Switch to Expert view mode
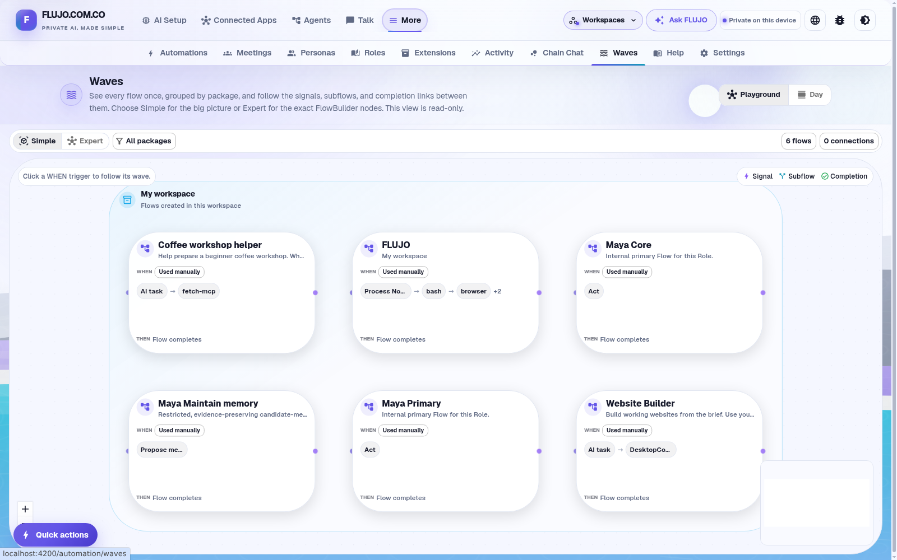897x560 pixels. coord(85,141)
